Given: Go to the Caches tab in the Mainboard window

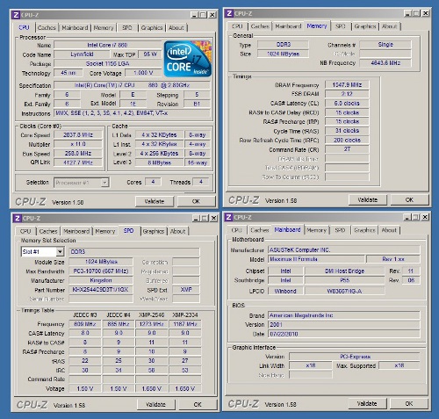Looking at the screenshot, I should [260, 230].
